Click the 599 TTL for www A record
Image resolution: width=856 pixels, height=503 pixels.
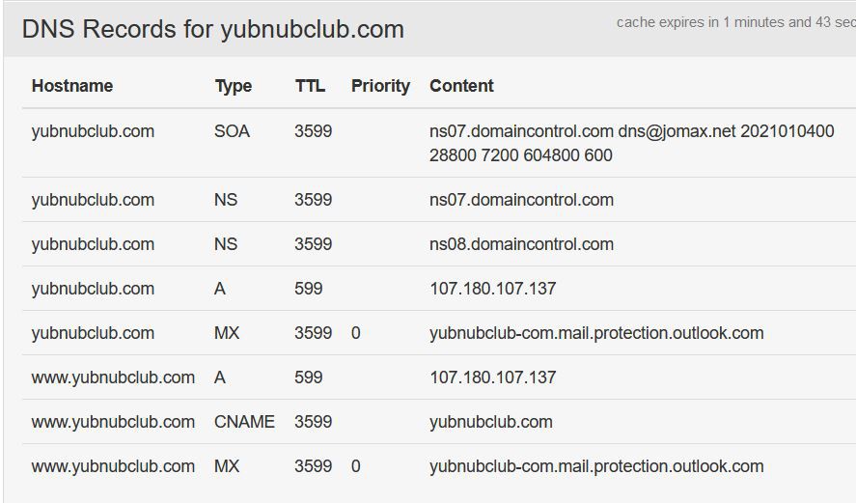point(308,377)
